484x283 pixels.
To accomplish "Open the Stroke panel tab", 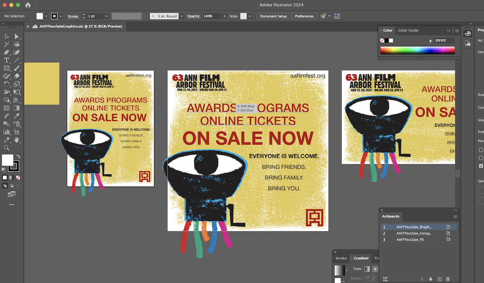I will (x=341, y=258).
